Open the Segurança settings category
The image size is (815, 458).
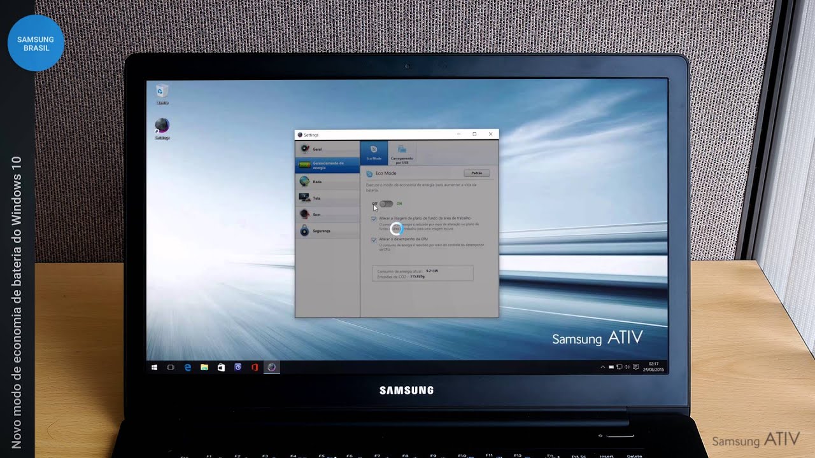327,231
